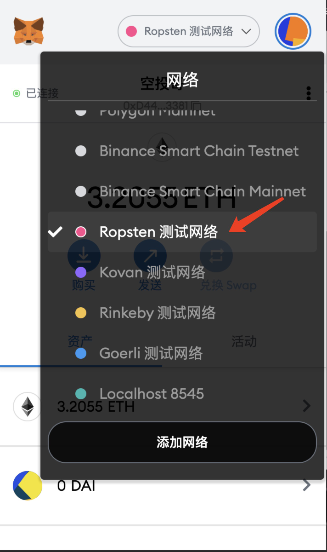Screen dimensions: 327x552
Task: Expand the Ropsten network dropdown selector
Action: 189,31
